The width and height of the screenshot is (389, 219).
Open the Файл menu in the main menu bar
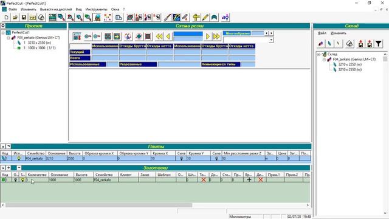(x=13, y=9)
